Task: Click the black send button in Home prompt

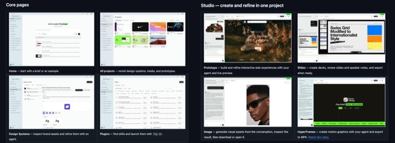Action: coord(79,34)
